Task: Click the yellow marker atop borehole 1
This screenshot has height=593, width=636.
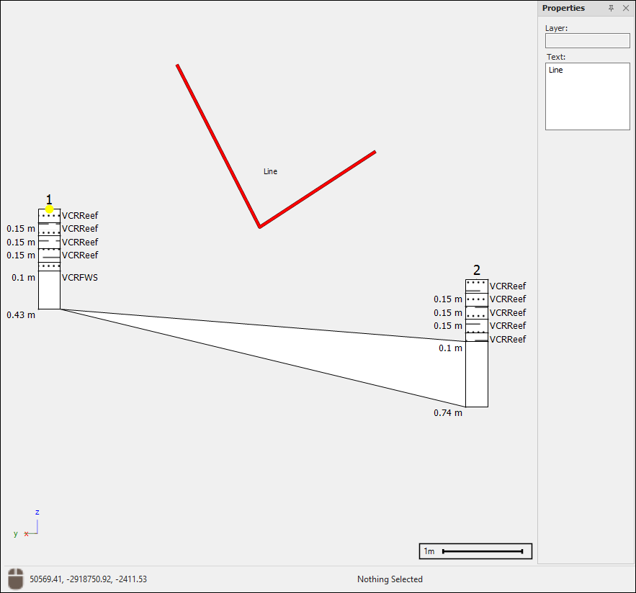Action: (x=49, y=209)
